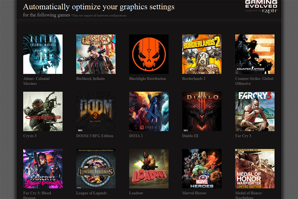
Task: Click the Gaming Evolved raptr logo
Action: coord(261,7)
